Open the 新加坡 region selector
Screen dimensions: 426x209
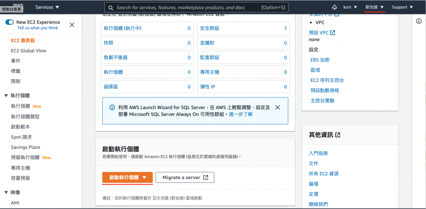(374, 7)
